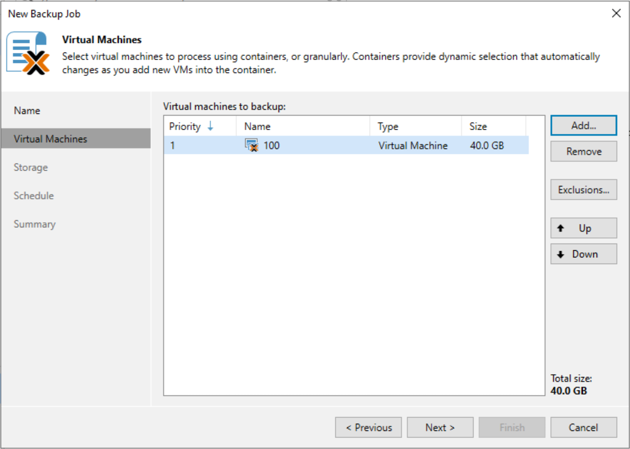Jump to the Summary step
Viewport: 630px width, 449px height.
34,224
